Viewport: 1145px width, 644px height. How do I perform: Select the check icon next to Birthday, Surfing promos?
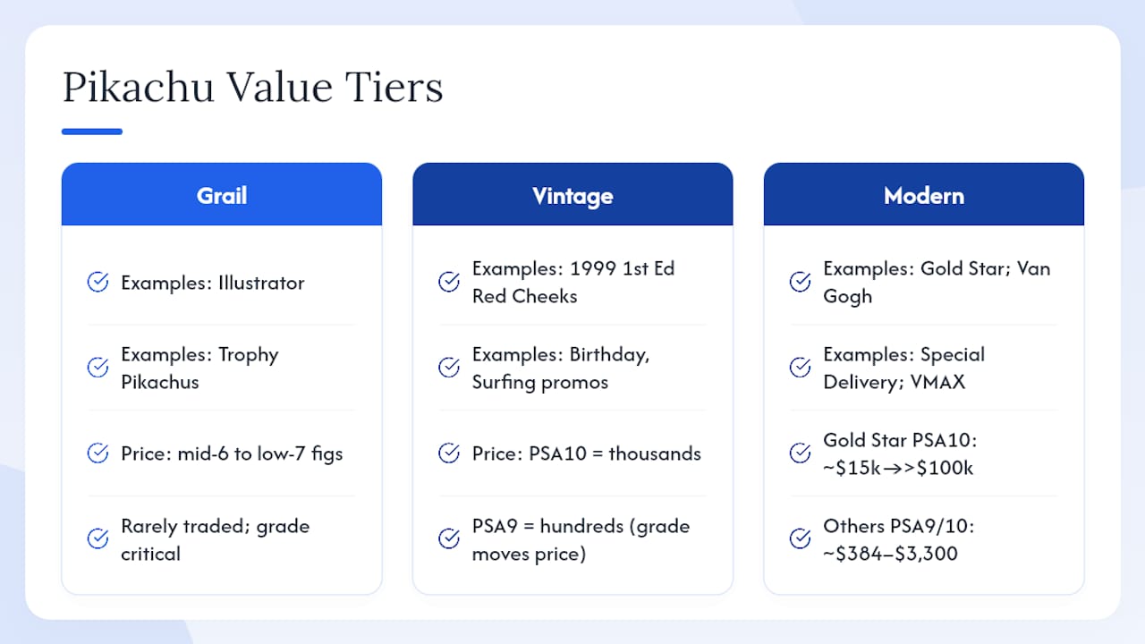point(449,368)
